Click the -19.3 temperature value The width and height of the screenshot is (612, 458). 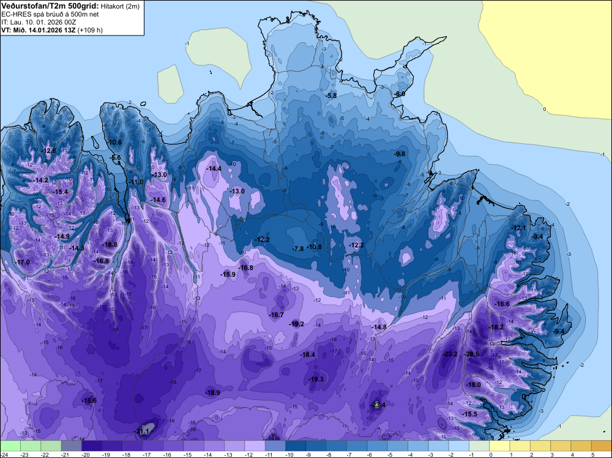coord(316,379)
